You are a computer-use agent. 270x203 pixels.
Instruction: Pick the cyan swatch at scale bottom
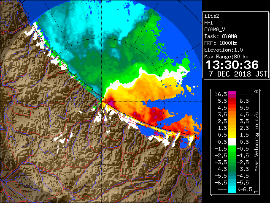[232, 189]
